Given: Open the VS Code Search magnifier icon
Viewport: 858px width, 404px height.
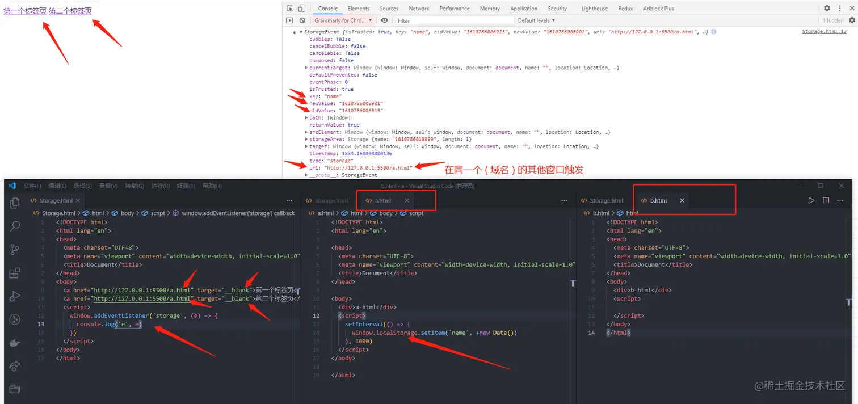Looking at the screenshot, I should [x=15, y=226].
